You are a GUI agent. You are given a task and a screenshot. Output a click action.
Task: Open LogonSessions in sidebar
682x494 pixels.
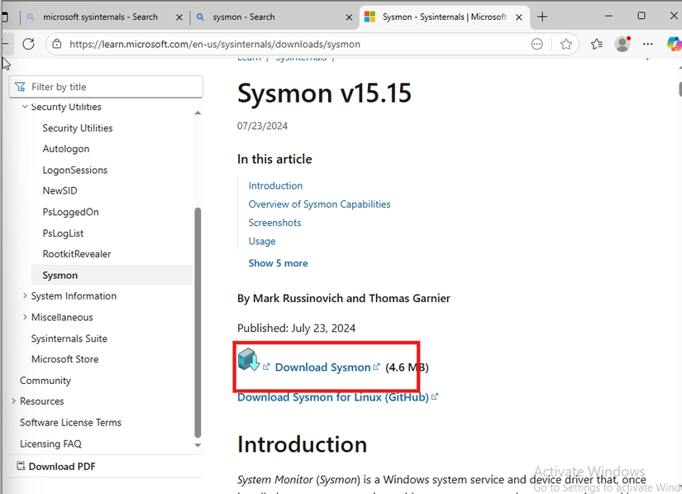coord(74,170)
